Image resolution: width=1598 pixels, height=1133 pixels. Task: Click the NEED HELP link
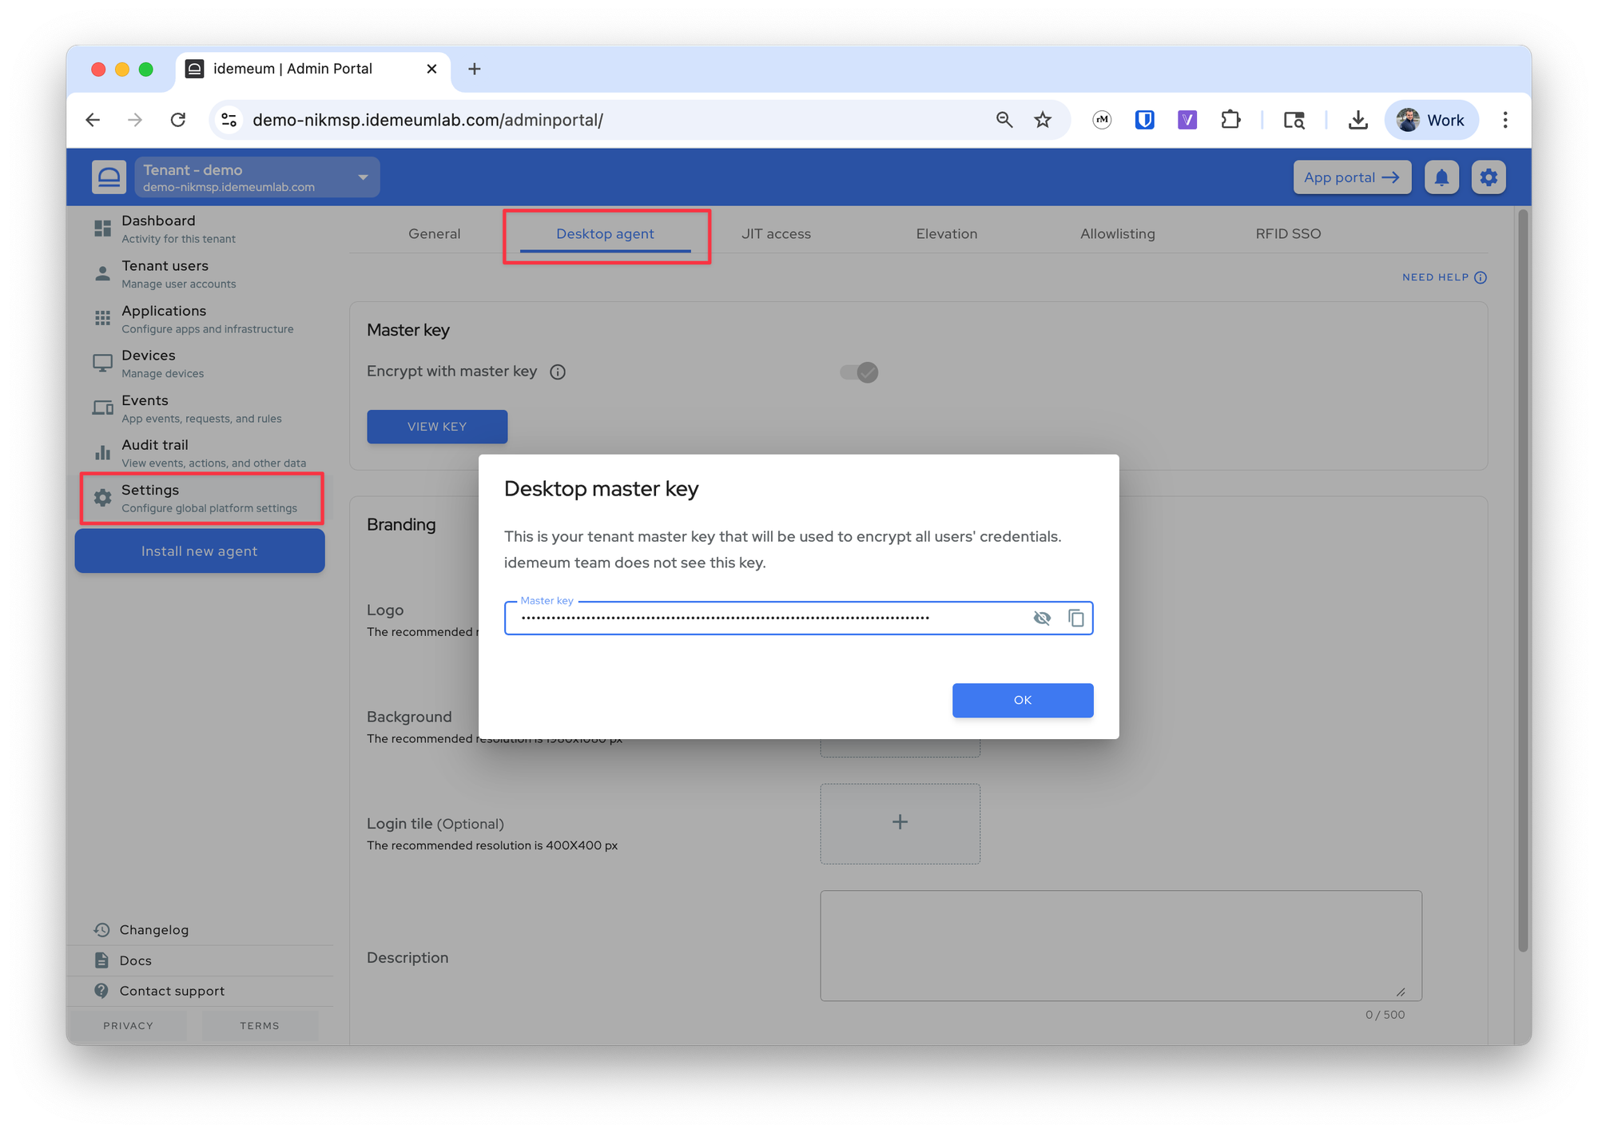click(x=1444, y=277)
